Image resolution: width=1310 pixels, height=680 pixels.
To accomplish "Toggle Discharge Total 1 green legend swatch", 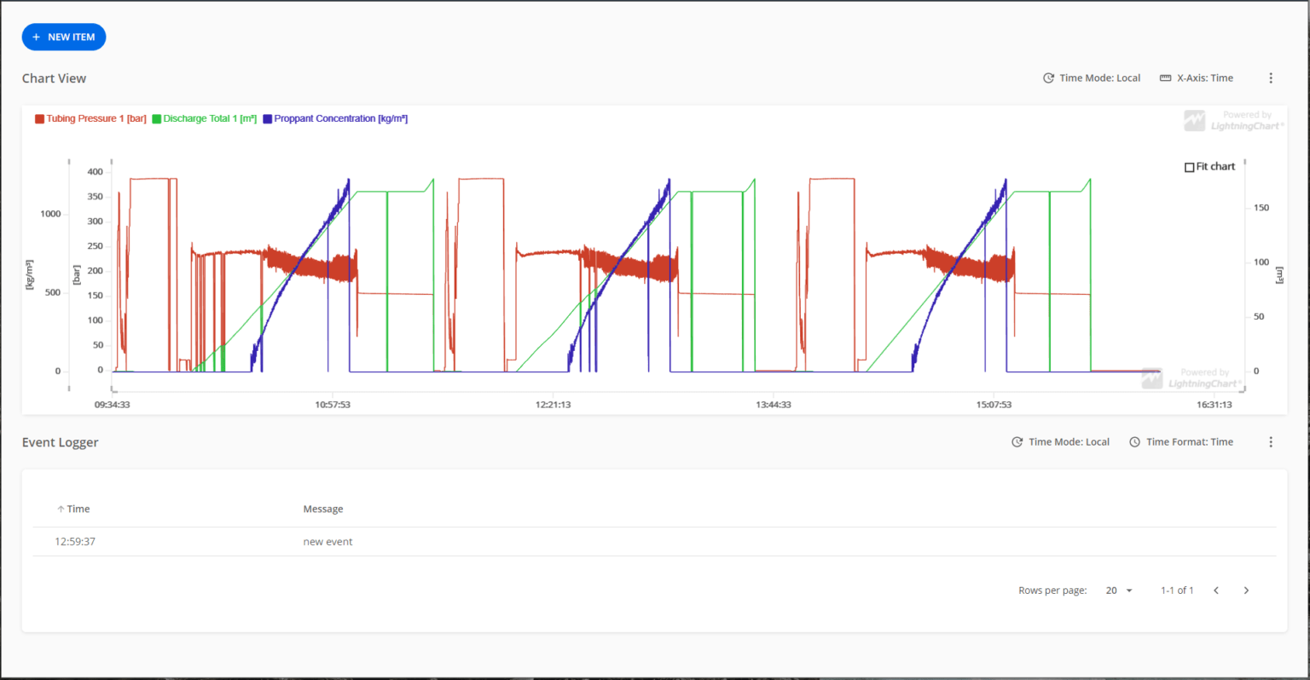I will pos(157,119).
